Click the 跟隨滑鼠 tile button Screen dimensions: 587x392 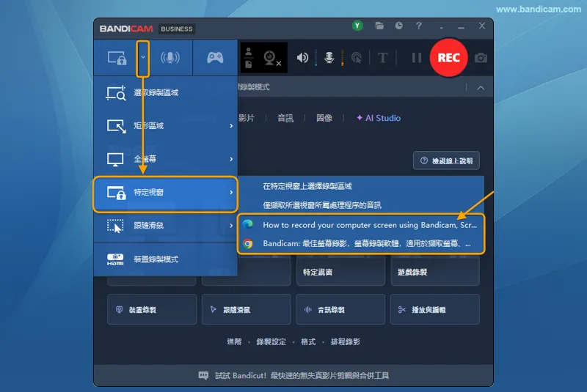tap(246, 309)
